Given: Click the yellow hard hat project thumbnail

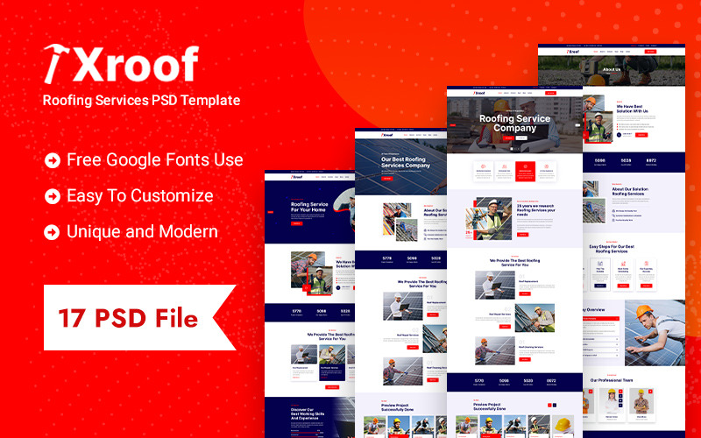Looking at the screenshot, I should pyautogui.click(x=563, y=425).
